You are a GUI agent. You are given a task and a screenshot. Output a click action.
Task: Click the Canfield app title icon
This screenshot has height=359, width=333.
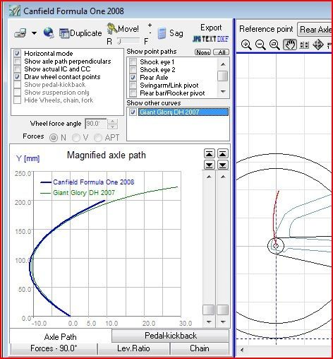[15, 11]
